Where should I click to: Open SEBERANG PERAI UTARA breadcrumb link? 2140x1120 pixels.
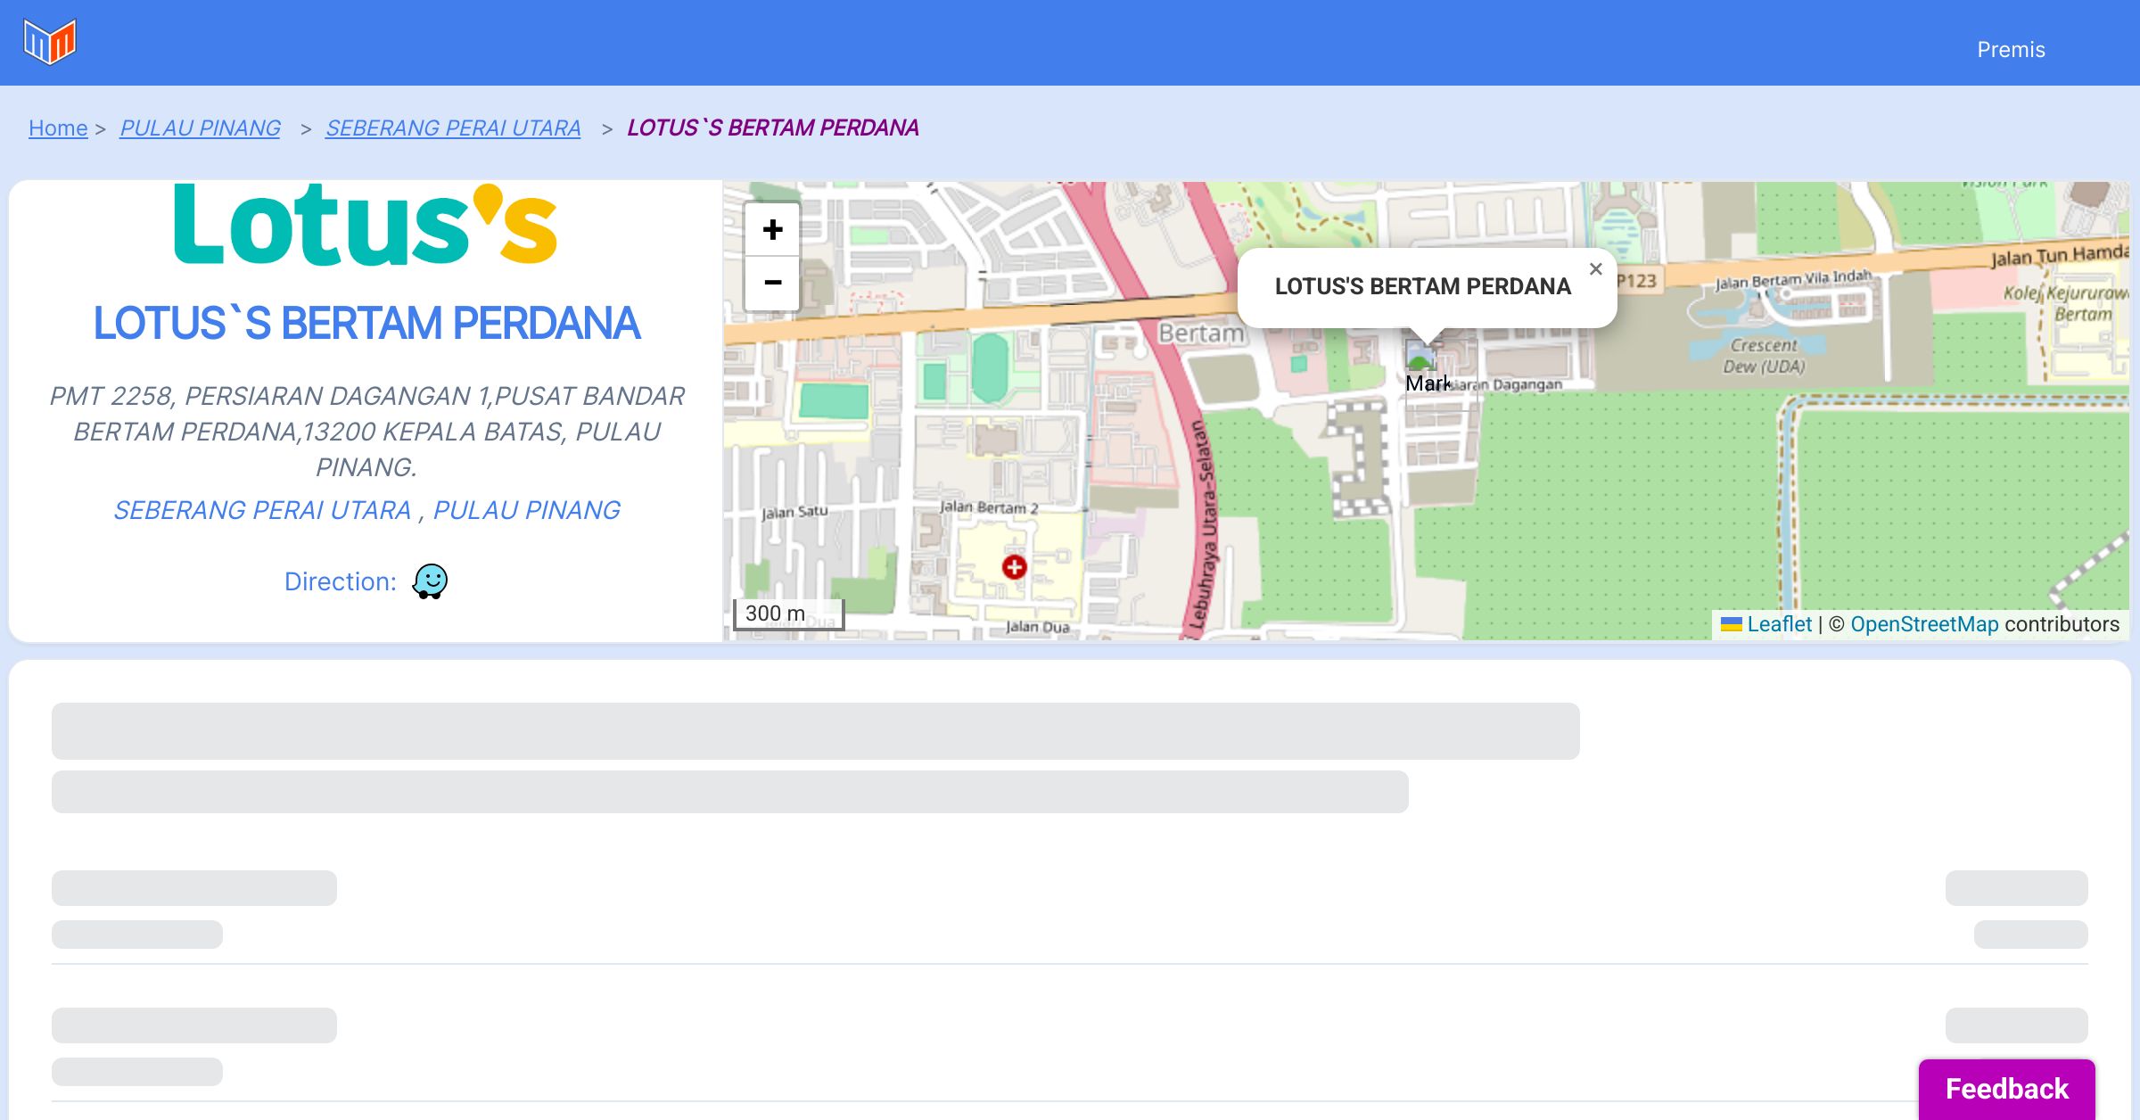[453, 128]
